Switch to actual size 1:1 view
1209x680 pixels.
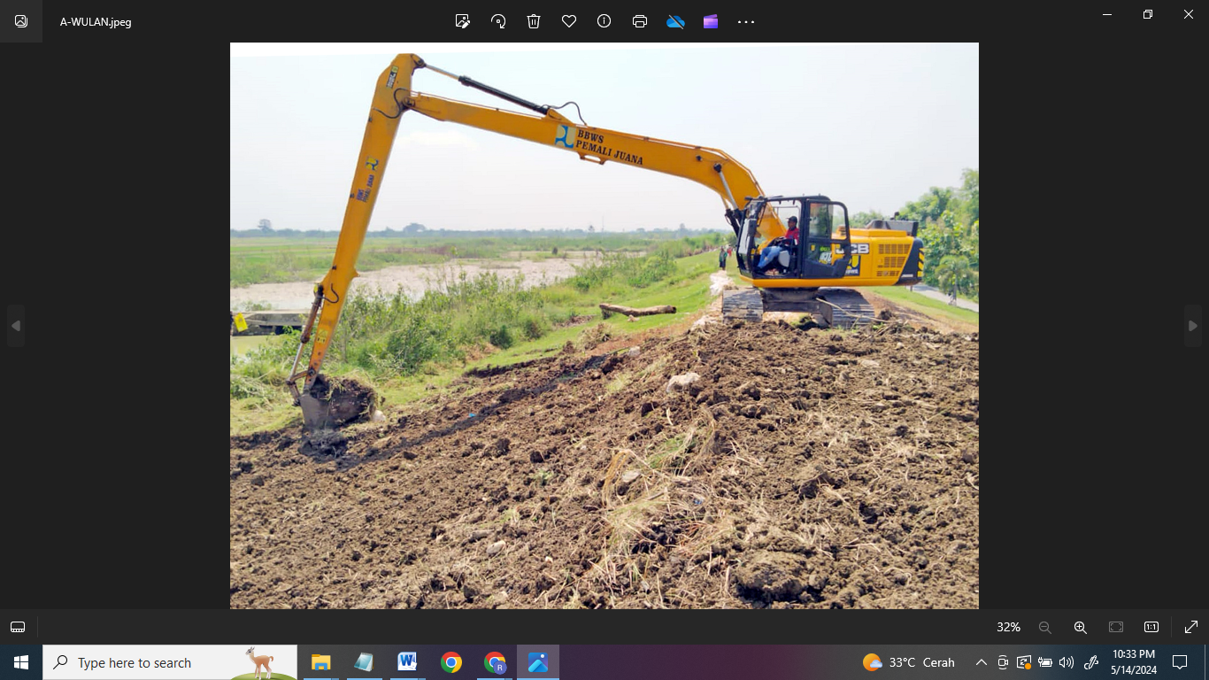point(1151,627)
